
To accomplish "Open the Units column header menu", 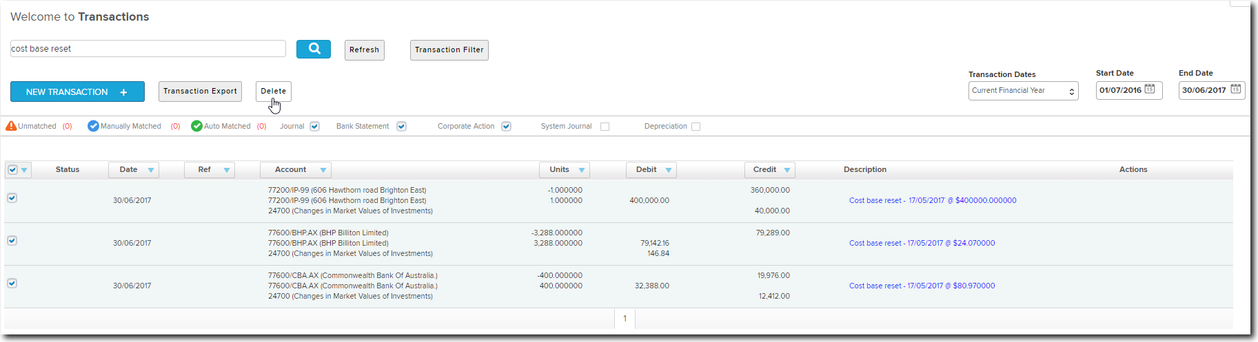I will pyautogui.click(x=581, y=170).
